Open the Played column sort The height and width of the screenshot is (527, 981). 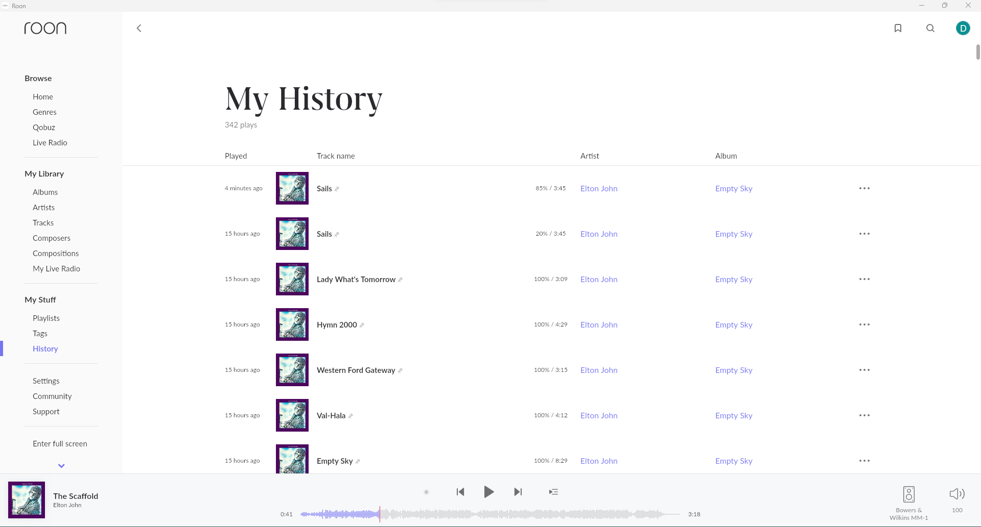click(236, 156)
